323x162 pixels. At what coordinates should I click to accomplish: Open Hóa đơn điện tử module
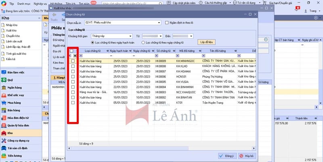(18, 118)
